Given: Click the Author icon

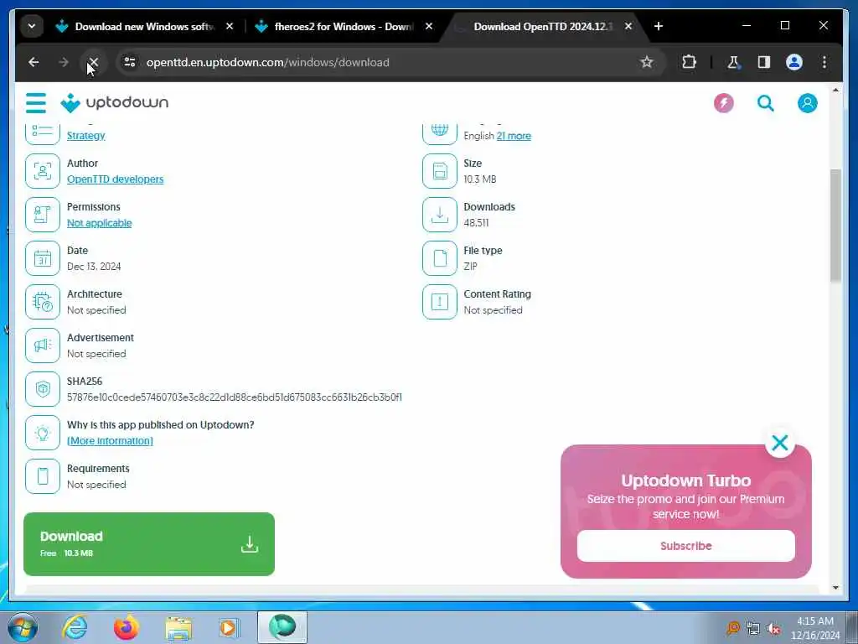Looking at the screenshot, I should pos(43,171).
